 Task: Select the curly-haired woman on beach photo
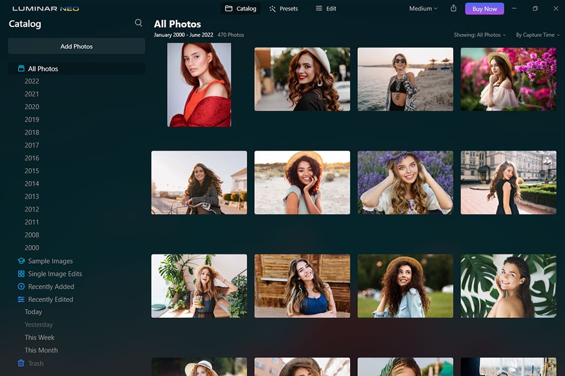tap(302, 183)
